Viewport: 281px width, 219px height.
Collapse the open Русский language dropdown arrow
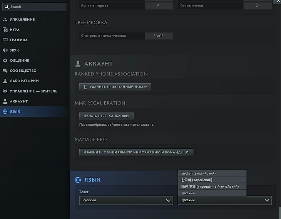tap(267, 200)
